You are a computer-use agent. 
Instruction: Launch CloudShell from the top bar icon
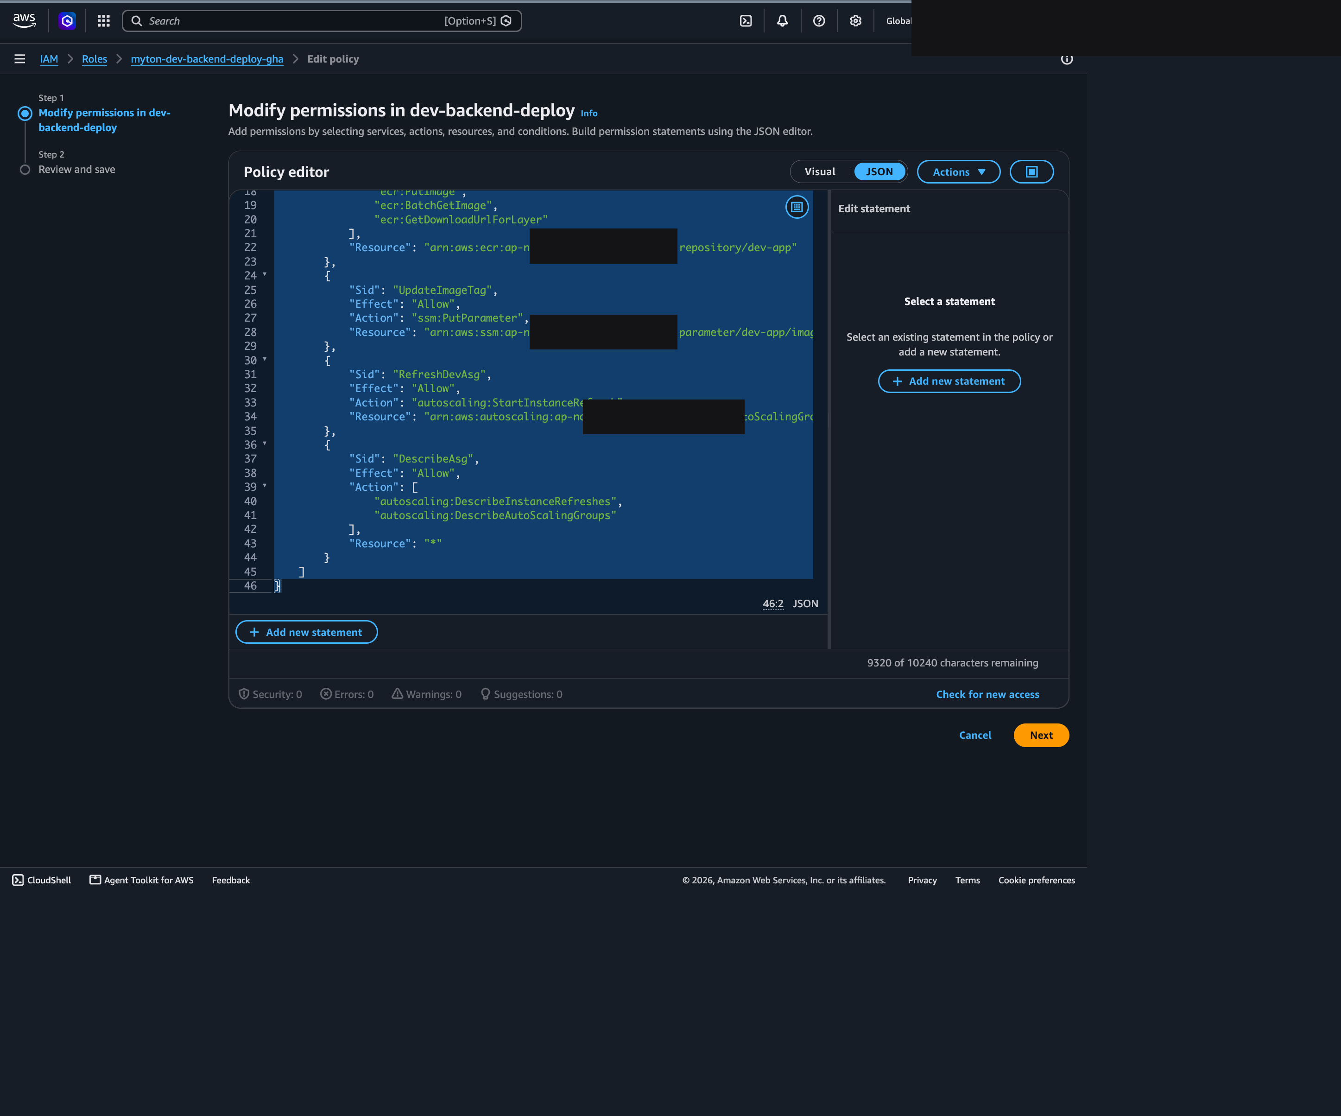746,21
